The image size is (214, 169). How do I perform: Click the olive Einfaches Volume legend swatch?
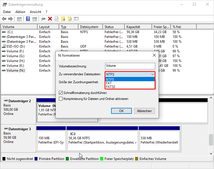(137, 159)
